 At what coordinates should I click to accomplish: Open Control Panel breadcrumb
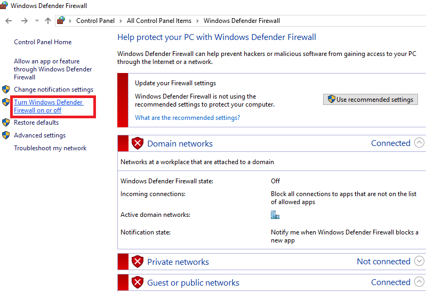[x=95, y=21]
